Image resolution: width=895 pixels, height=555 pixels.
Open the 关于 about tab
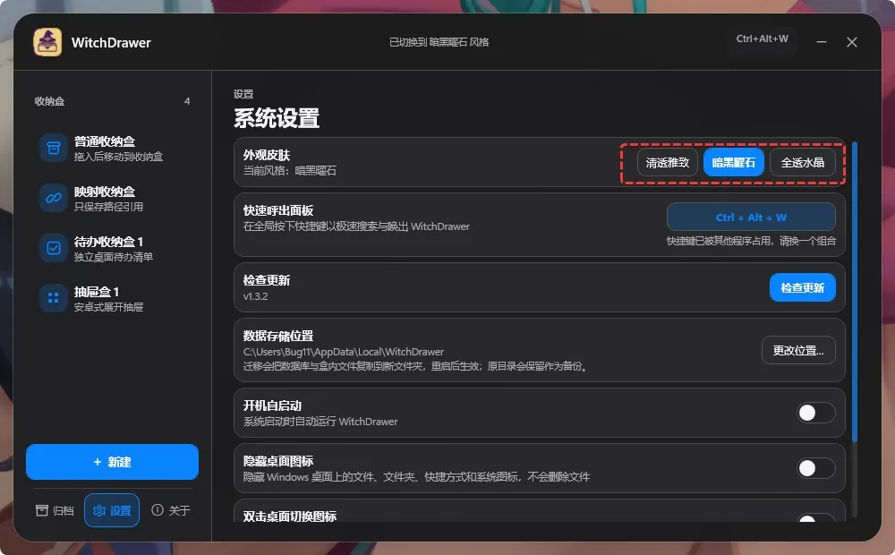[171, 510]
